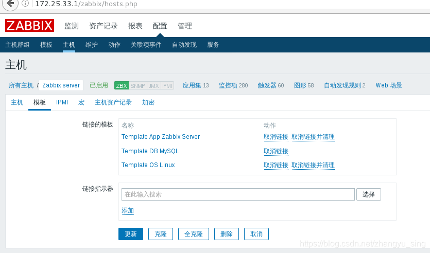Click 取消链接 for Template DB MySQL
The image size is (430, 253).
point(276,151)
